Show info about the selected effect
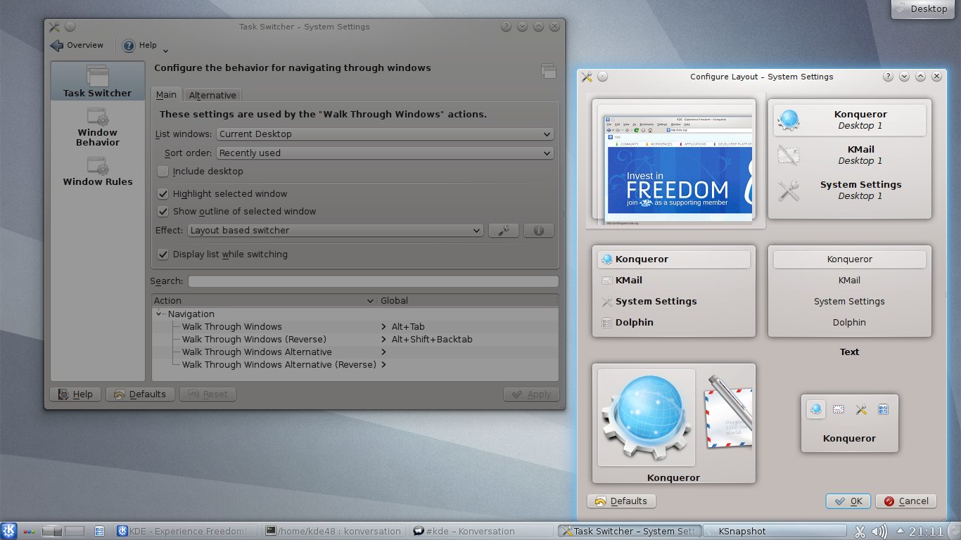Viewport: 961px width, 540px height. [538, 231]
